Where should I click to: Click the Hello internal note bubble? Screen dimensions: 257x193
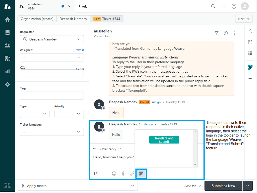coord(116,113)
